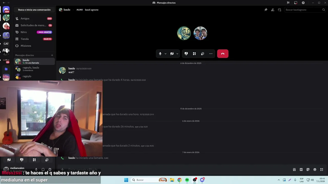Add friends to this DM

click(x=273, y=10)
